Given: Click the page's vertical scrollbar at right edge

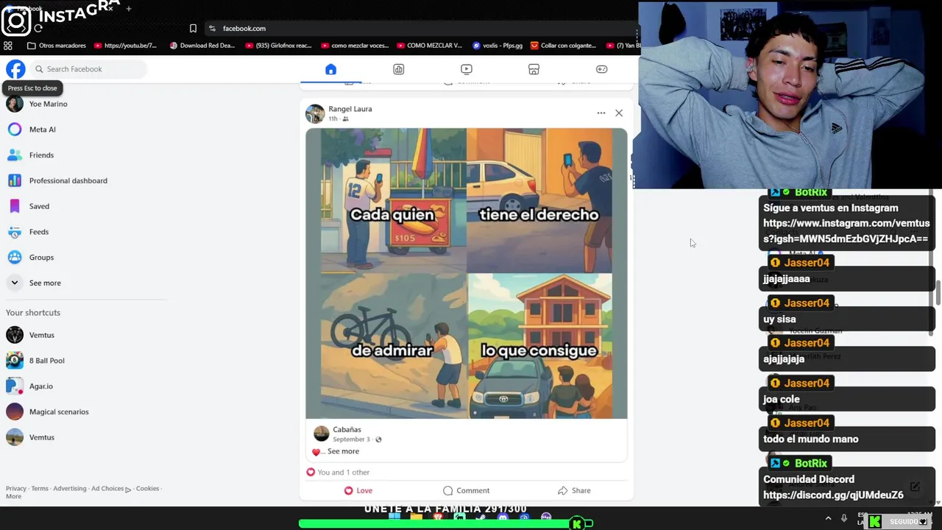Looking at the screenshot, I should [938, 294].
